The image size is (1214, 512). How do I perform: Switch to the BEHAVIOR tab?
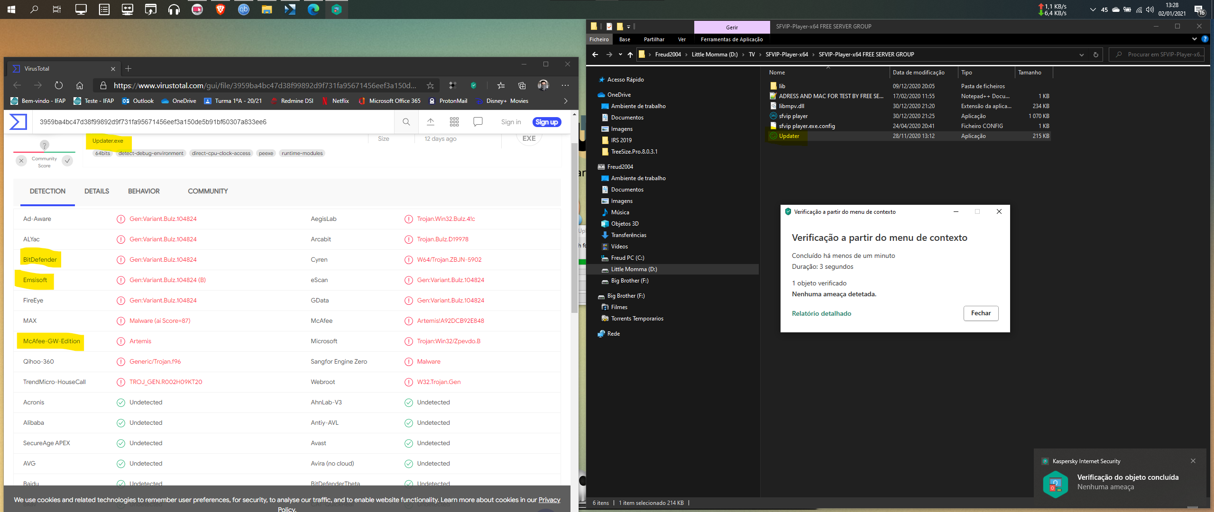tap(144, 192)
